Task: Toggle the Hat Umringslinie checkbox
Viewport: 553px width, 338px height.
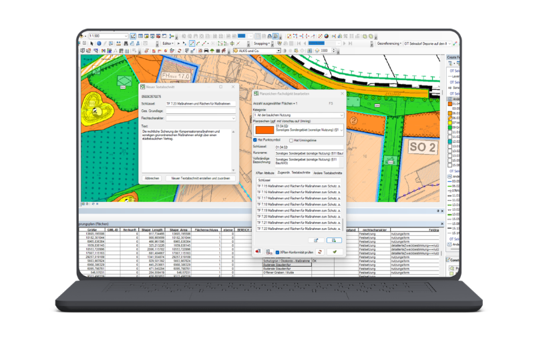Action: click(291, 140)
